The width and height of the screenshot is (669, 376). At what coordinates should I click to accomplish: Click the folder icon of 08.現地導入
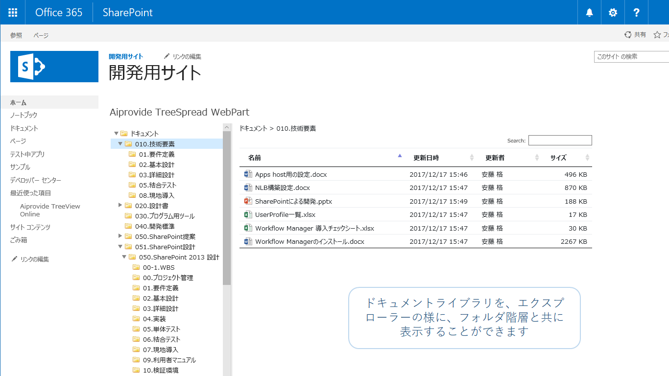132,195
